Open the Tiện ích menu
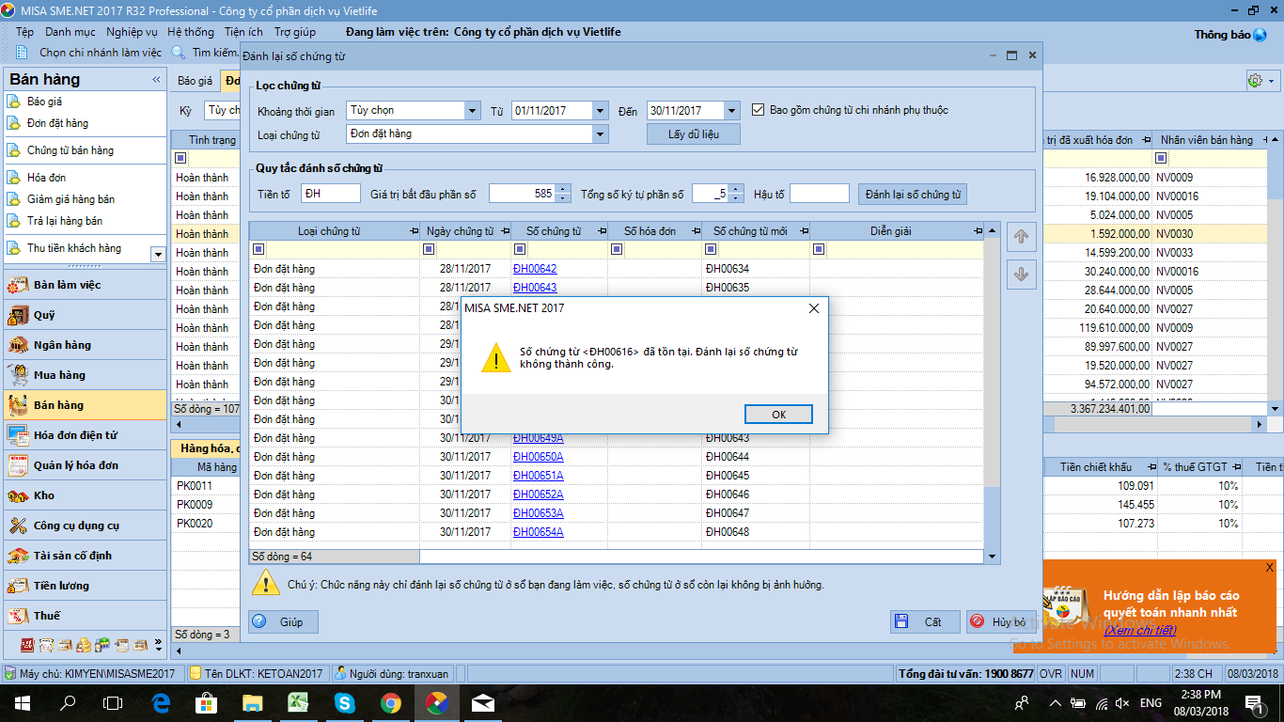The image size is (1284, 722). pos(243,32)
